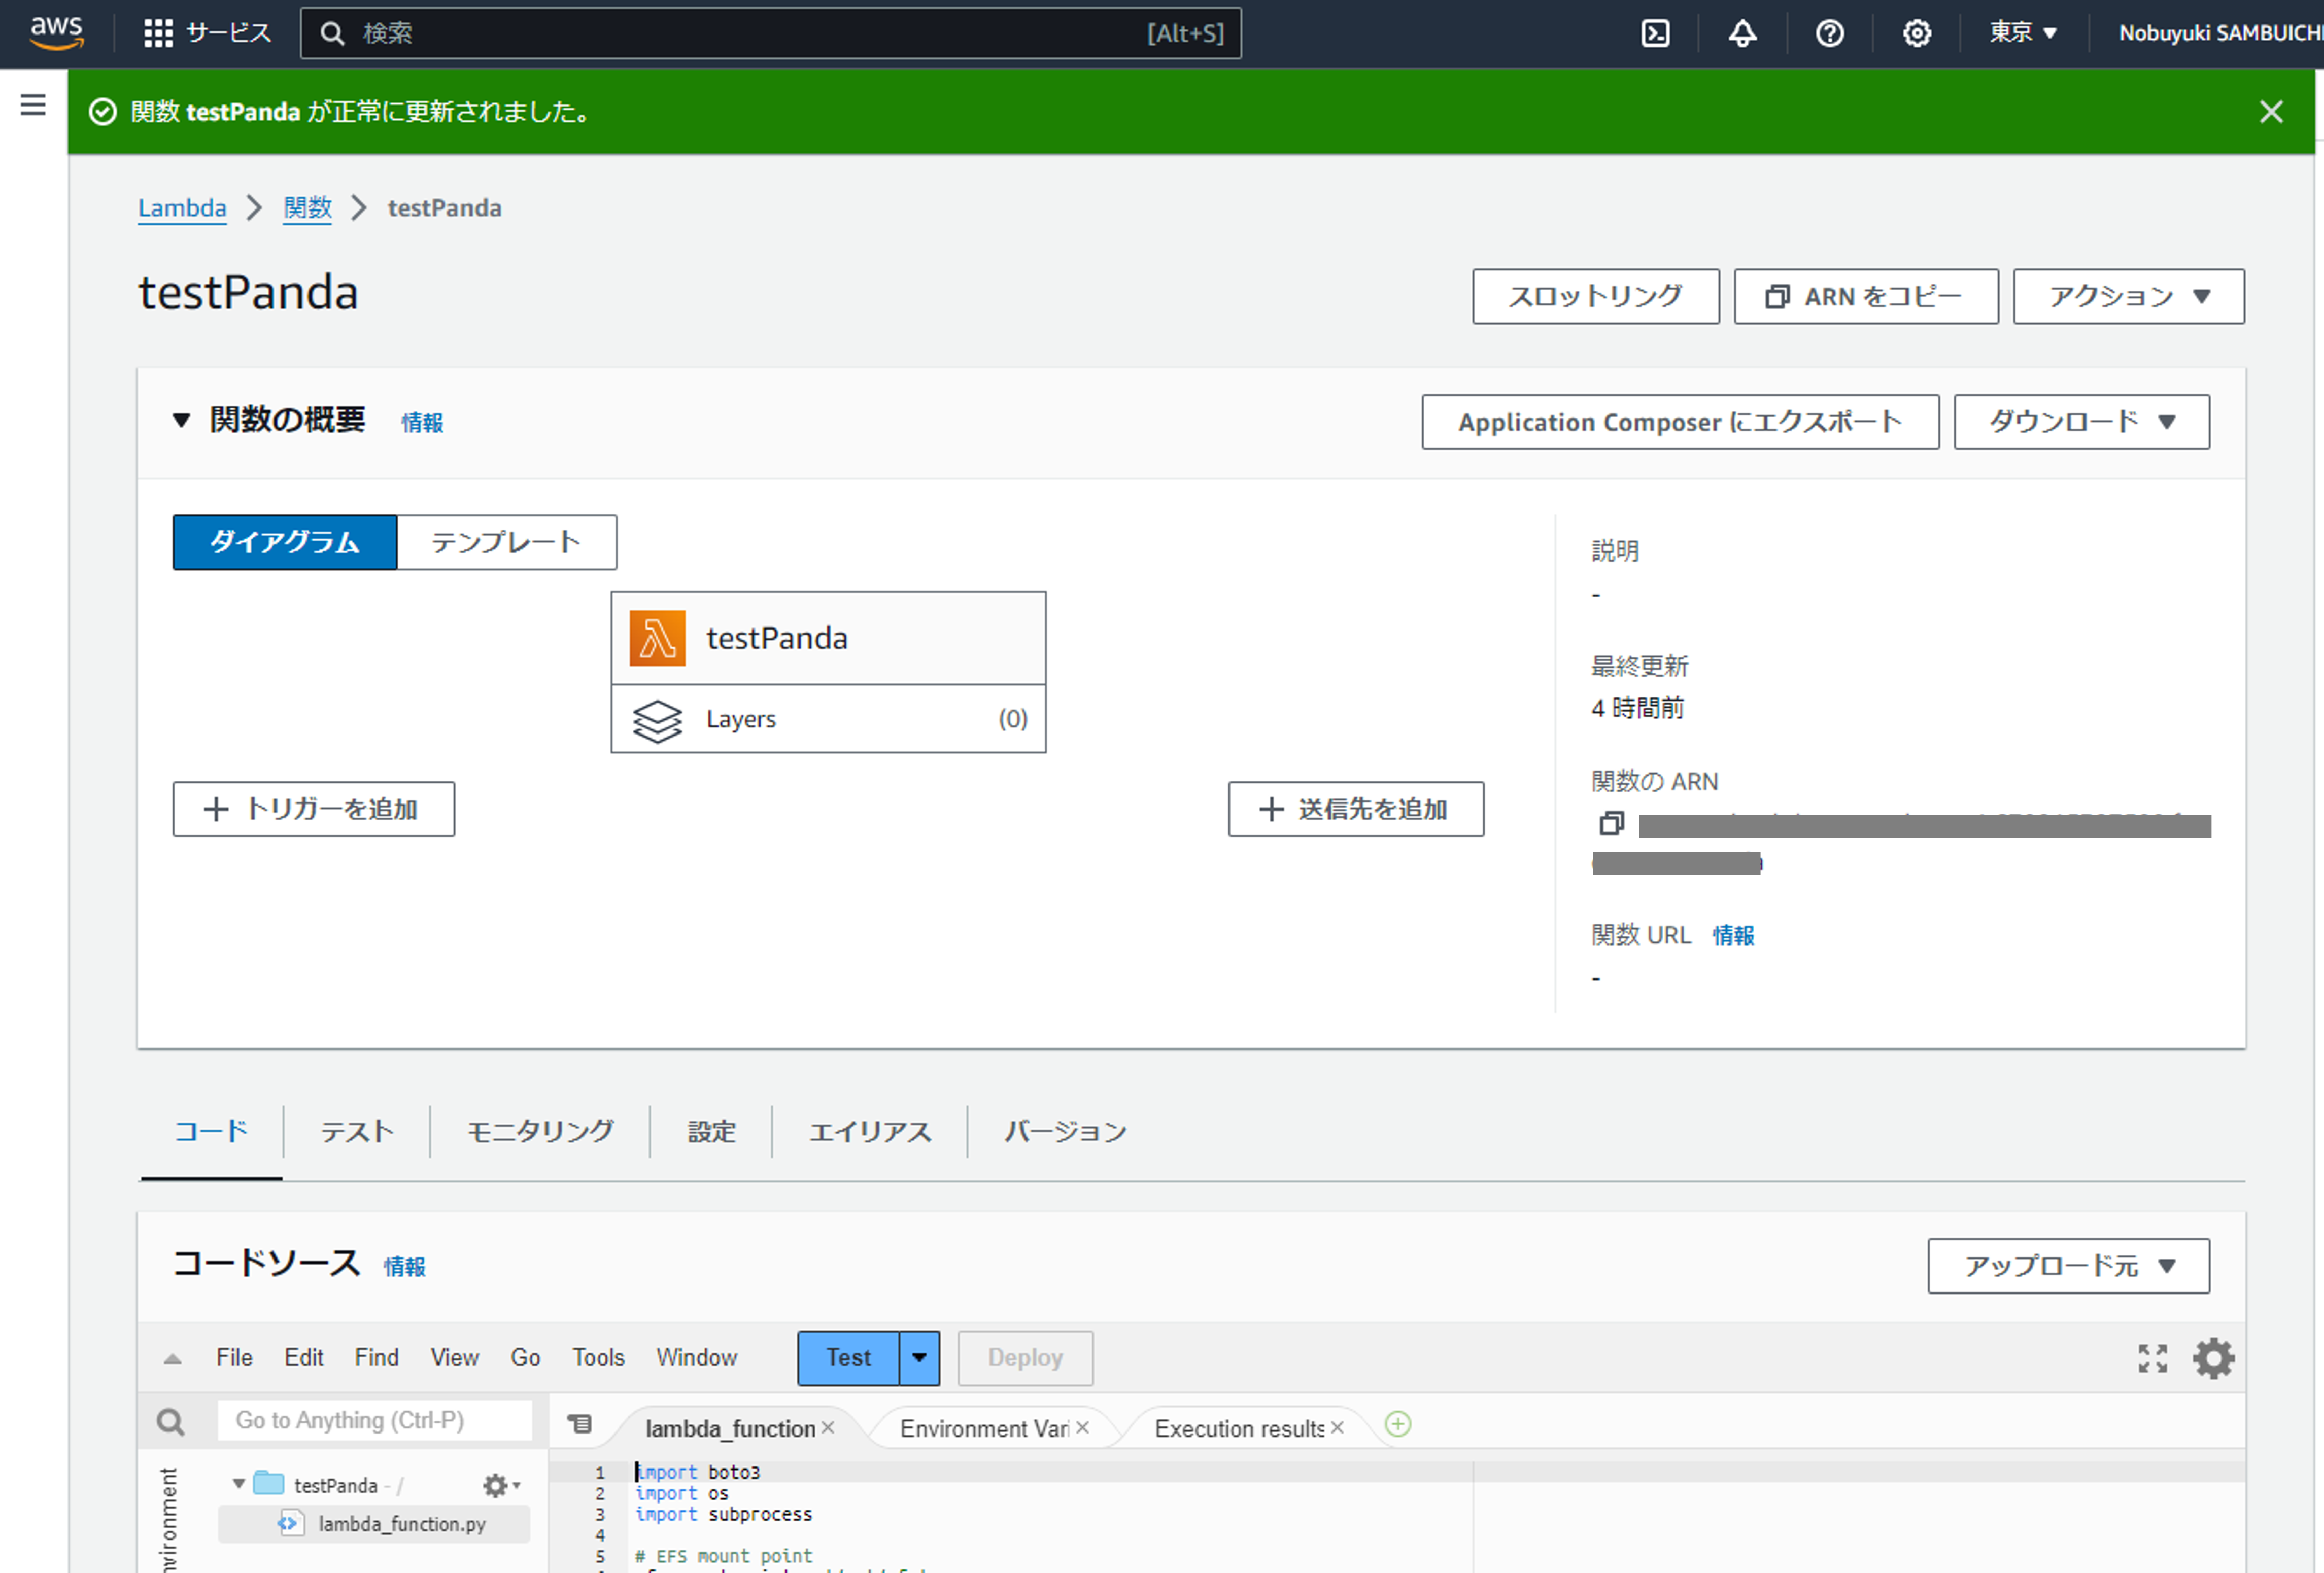Screen dimensions: 2324x1573
Task: Close the Environment Variables tab
Action: tap(1082, 1428)
